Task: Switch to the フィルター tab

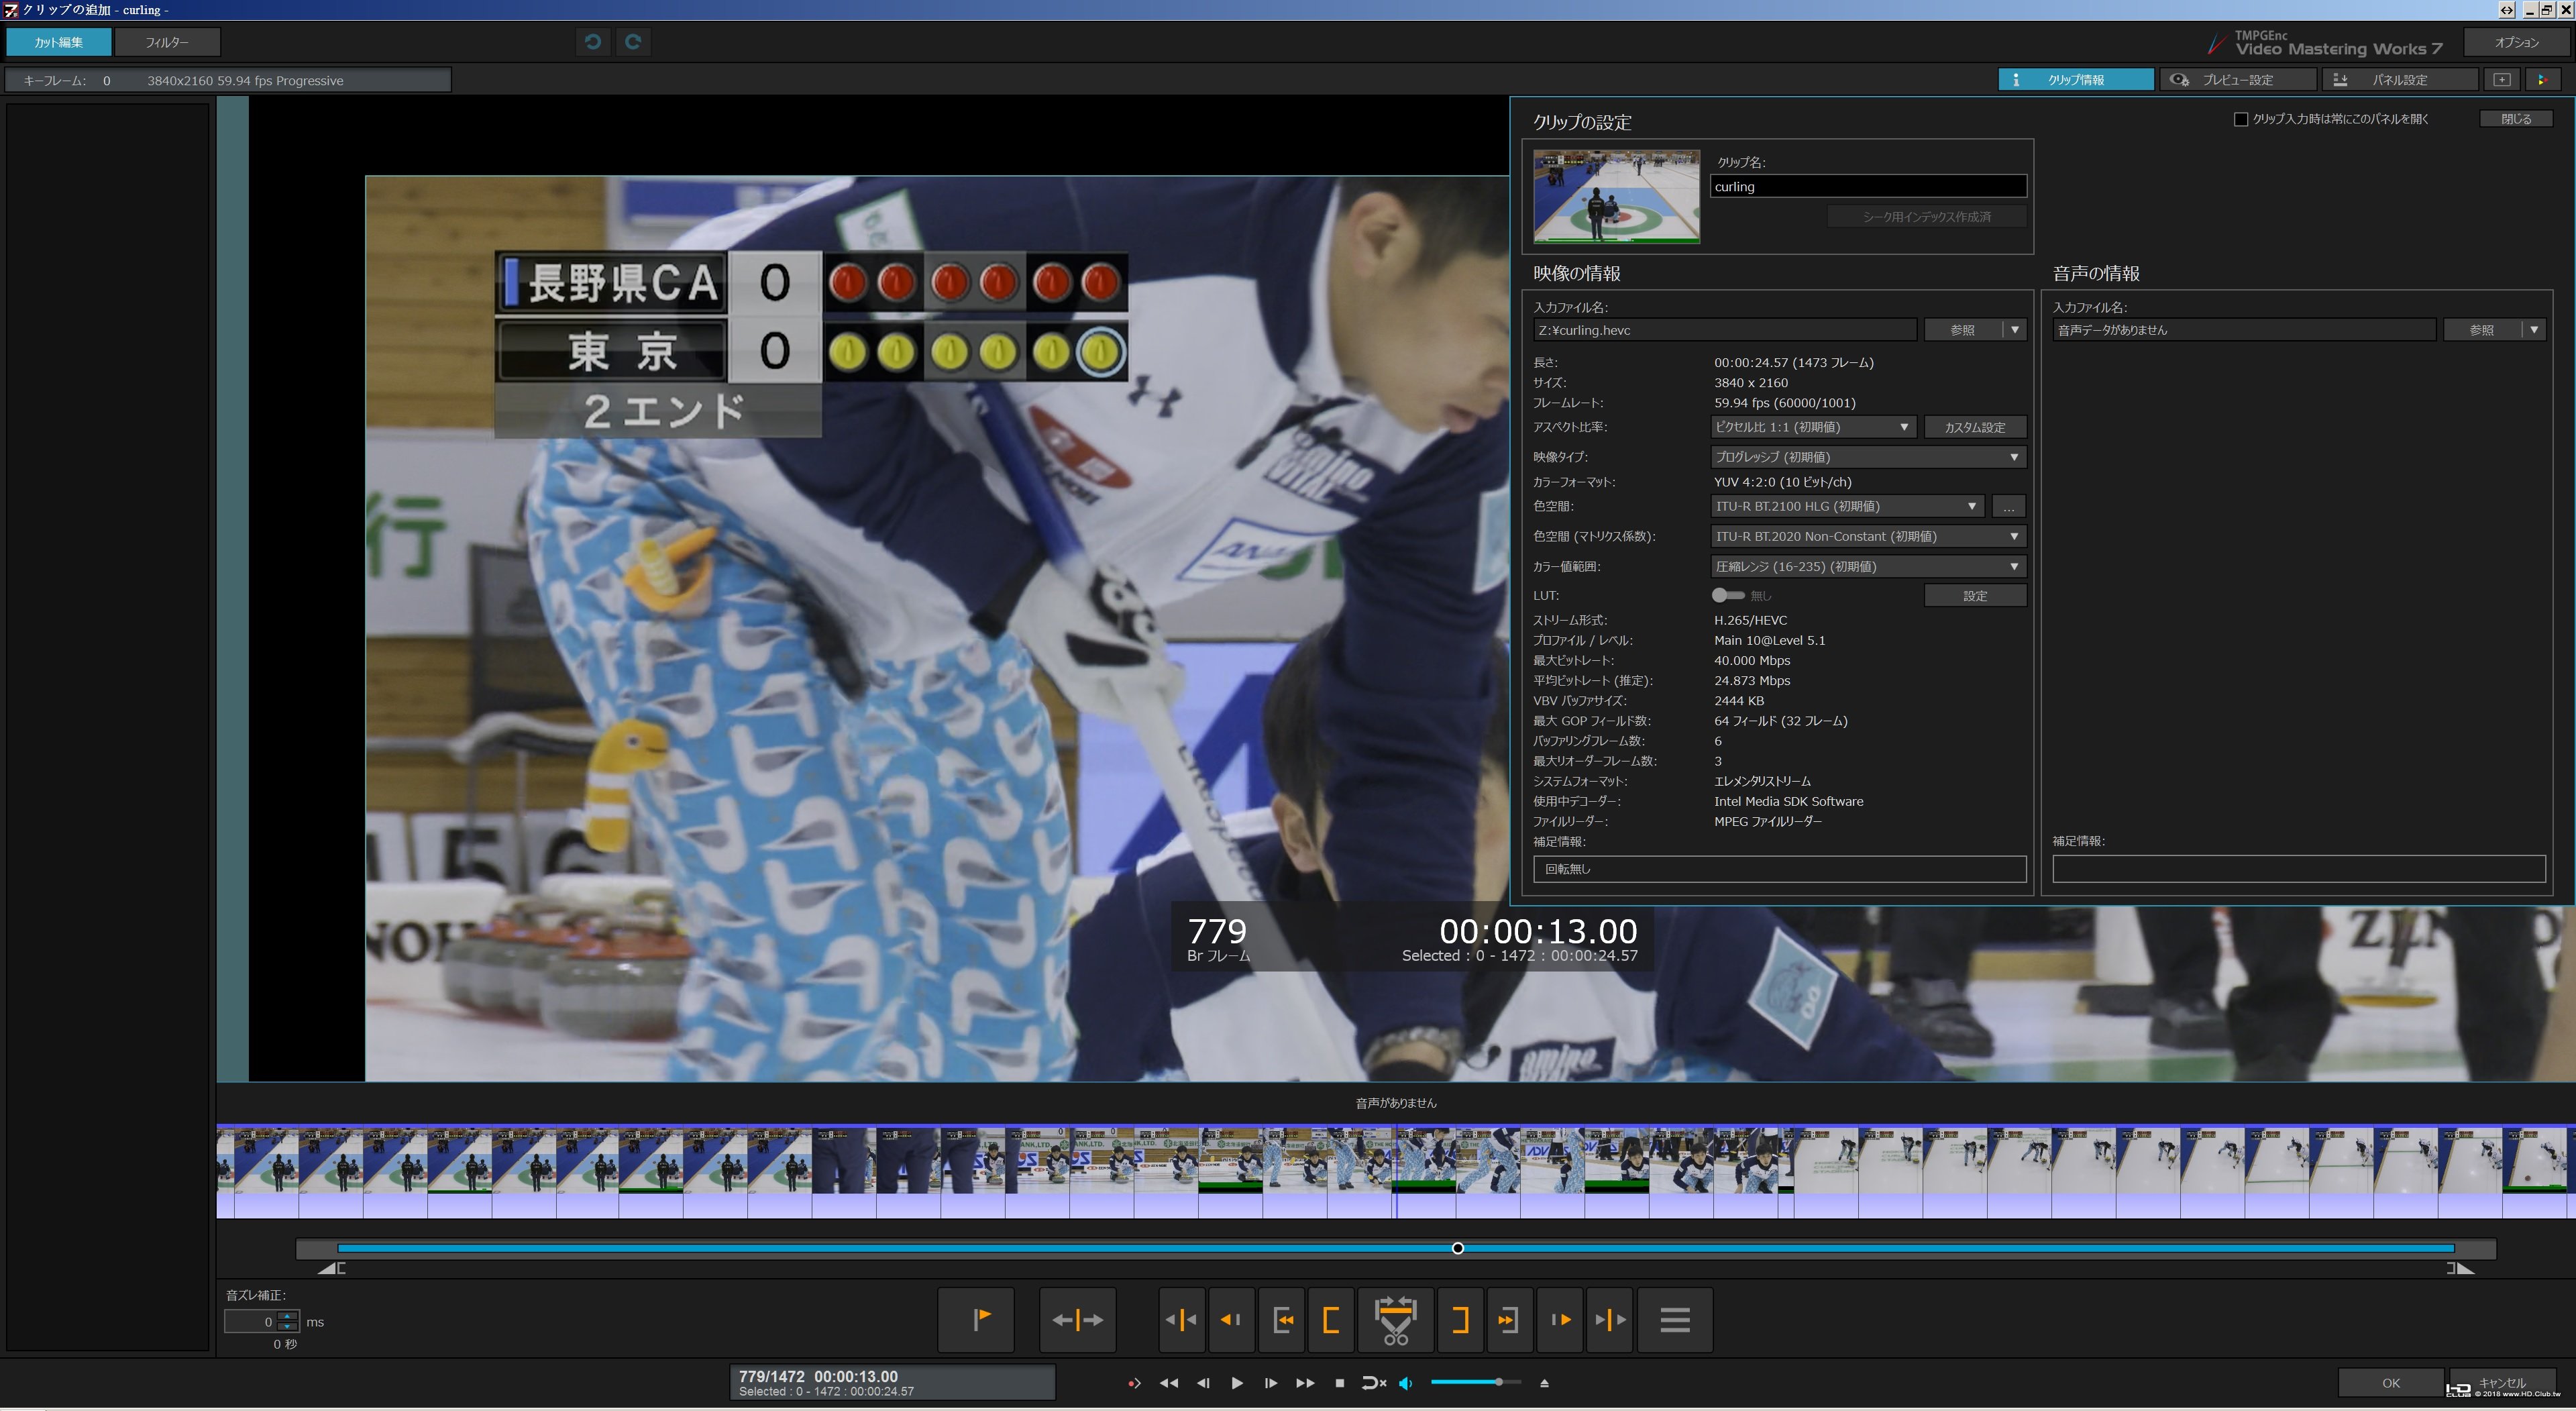Action: coord(167,42)
